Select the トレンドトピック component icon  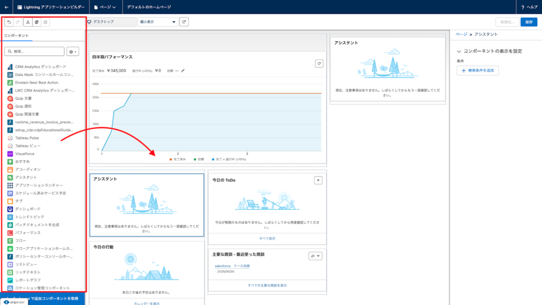10,217
